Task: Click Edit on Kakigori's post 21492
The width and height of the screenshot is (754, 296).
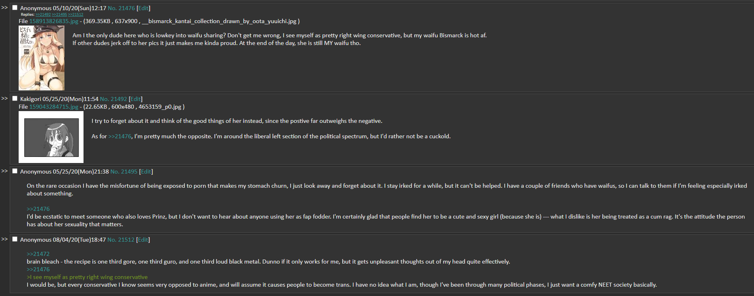Action: click(x=136, y=99)
